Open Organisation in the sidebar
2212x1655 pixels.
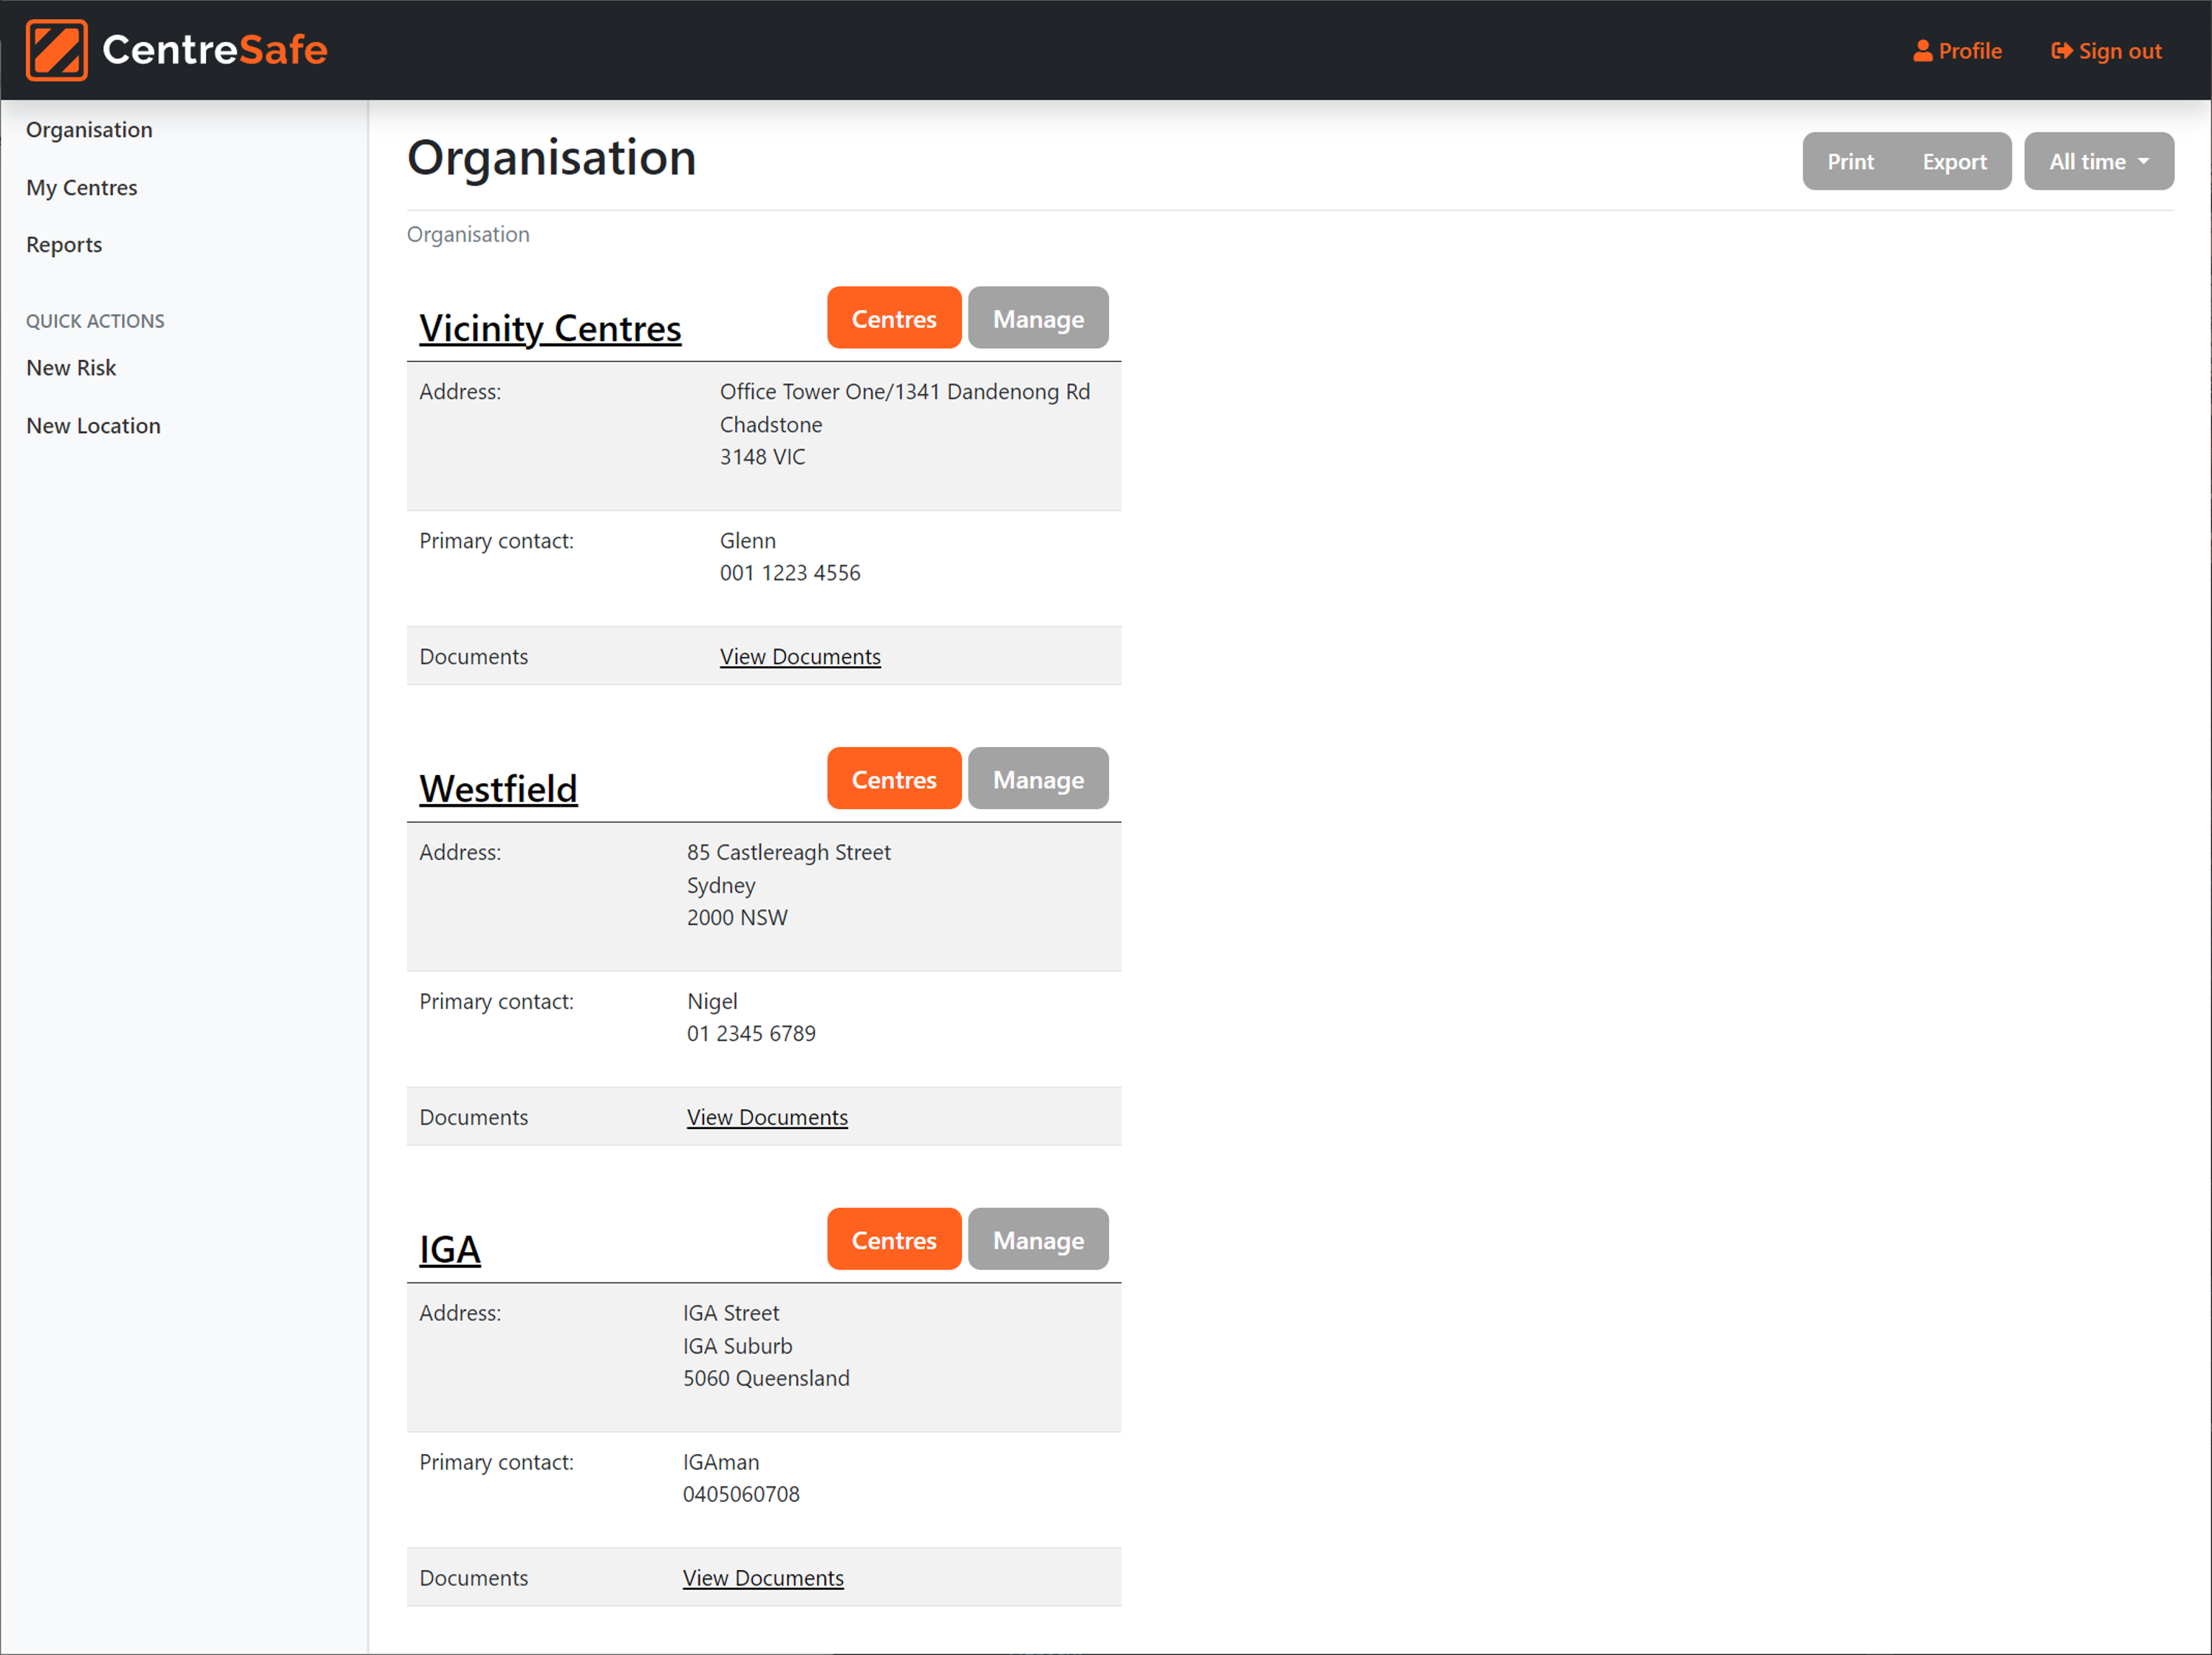[x=89, y=130]
